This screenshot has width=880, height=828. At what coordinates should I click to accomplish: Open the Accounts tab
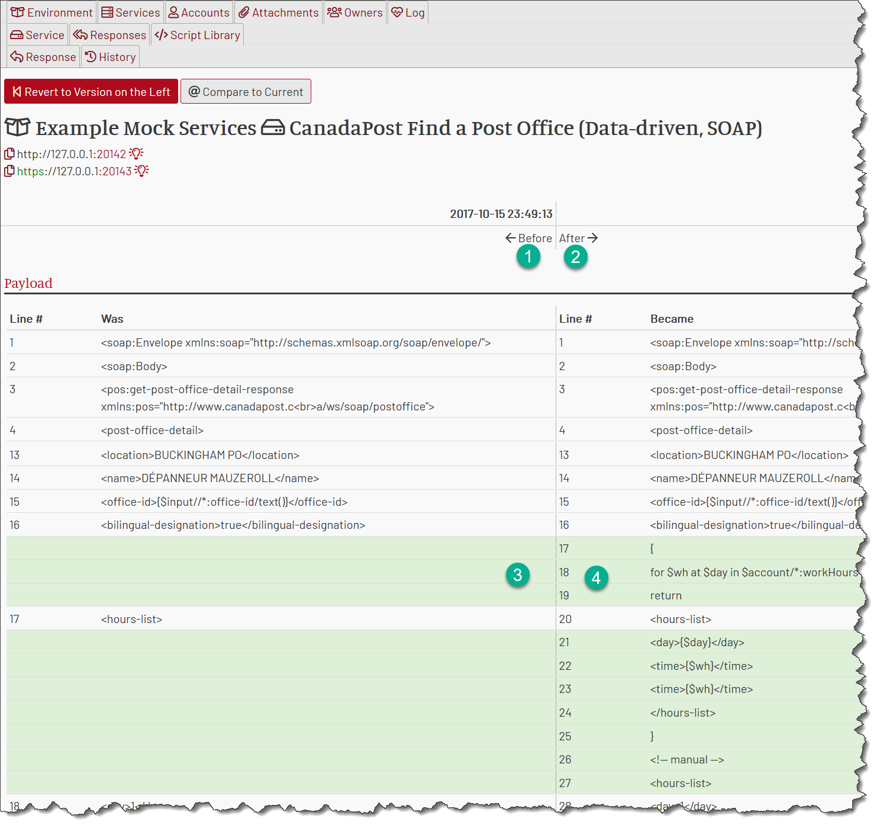click(199, 12)
